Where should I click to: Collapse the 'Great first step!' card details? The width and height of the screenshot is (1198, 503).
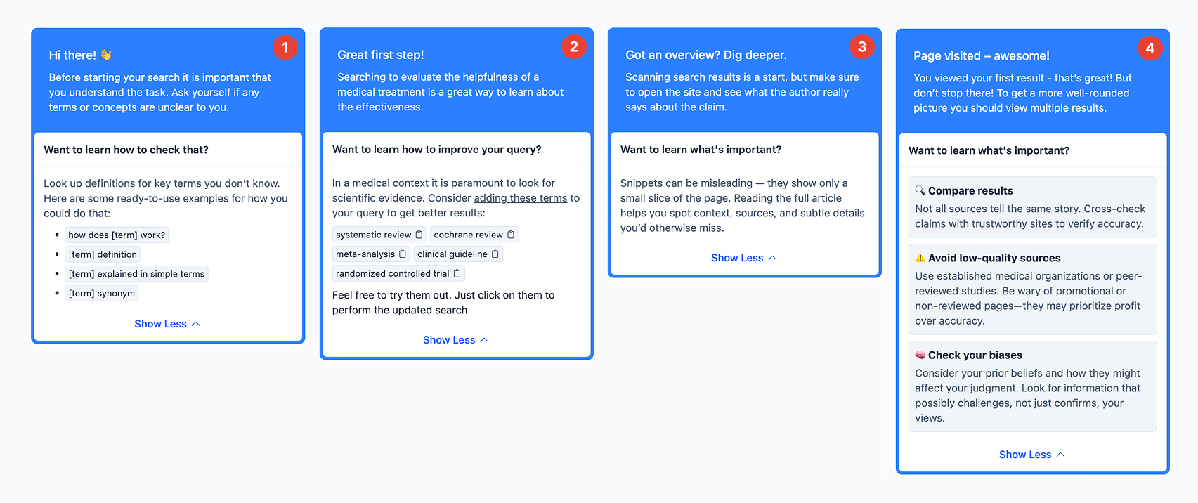pos(455,340)
